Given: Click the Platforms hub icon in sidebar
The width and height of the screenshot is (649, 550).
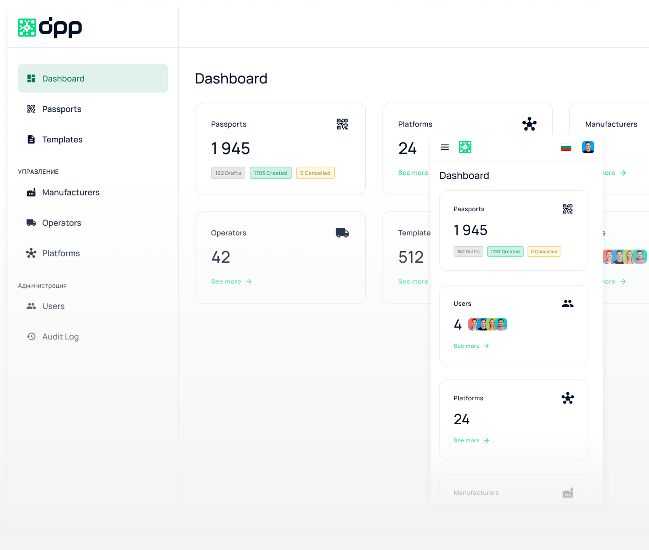Looking at the screenshot, I should (31, 253).
